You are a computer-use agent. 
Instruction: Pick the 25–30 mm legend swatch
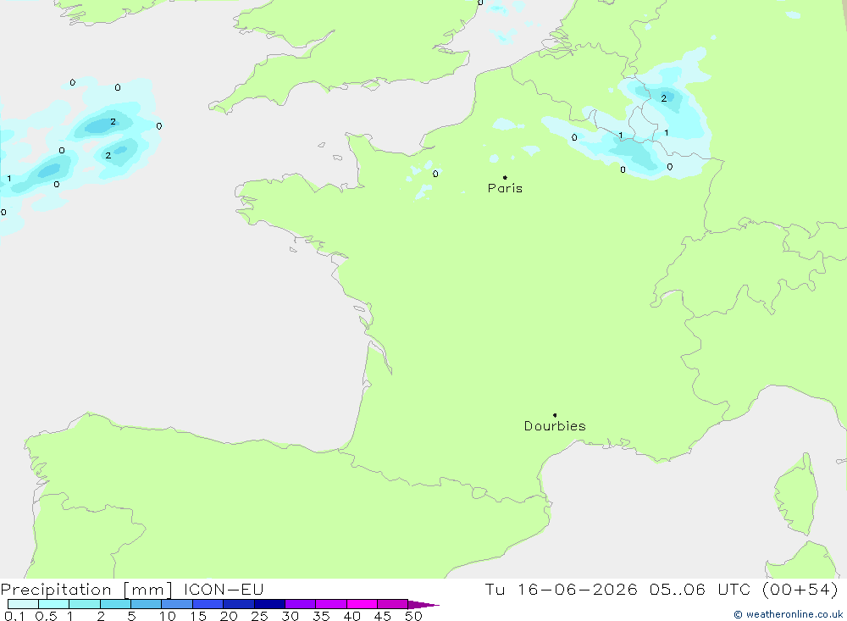coord(269,604)
